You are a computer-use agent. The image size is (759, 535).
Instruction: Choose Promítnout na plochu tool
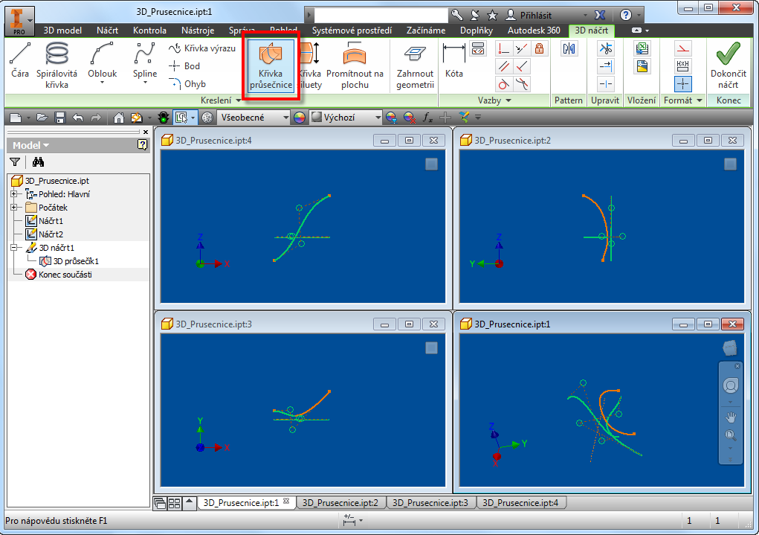(x=355, y=66)
